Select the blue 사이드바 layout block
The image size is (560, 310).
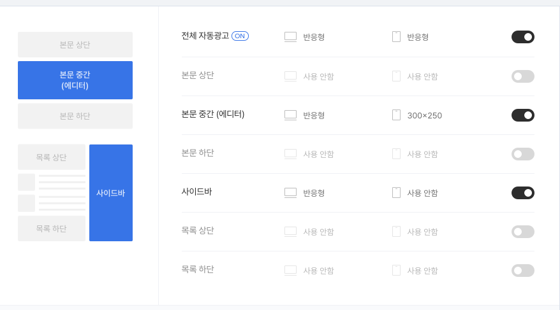point(111,193)
